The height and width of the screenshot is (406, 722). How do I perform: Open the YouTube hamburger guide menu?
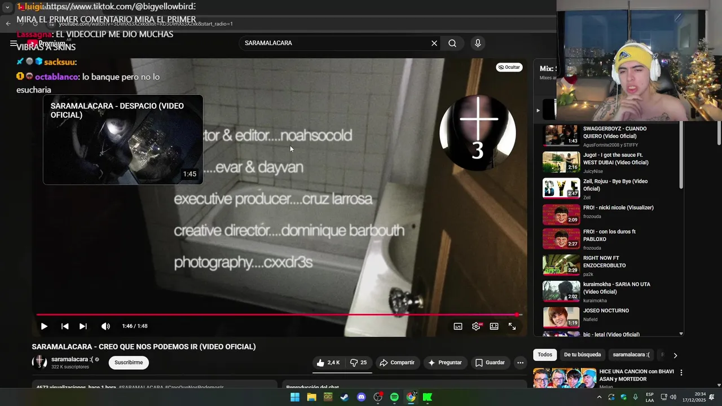[x=14, y=43]
